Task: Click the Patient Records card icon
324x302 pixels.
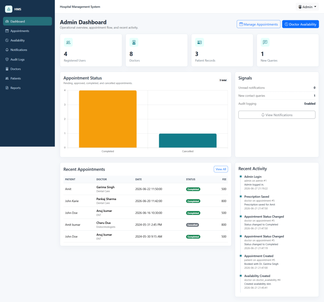Action: [x=199, y=42]
